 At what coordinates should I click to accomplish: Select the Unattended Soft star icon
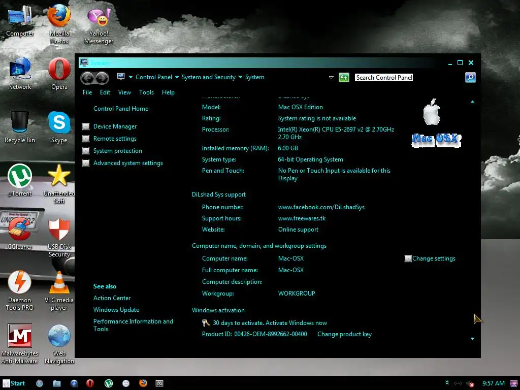coord(59,184)
